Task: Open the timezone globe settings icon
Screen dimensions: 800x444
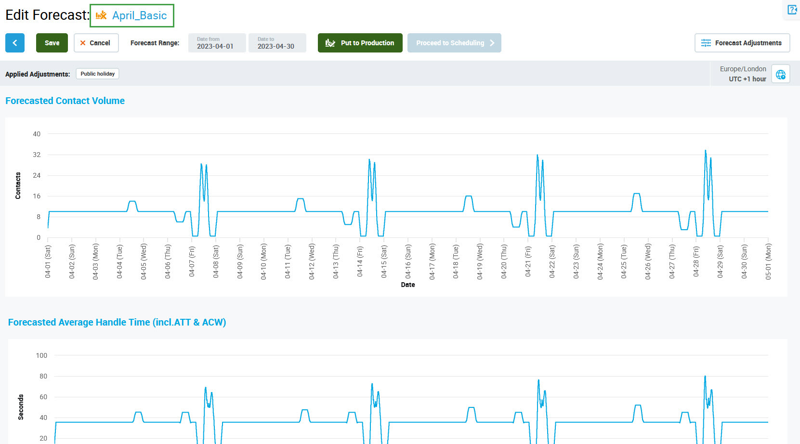Action: (780, 74)
